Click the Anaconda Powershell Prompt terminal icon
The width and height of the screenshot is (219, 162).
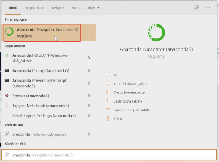pos(7,80)
